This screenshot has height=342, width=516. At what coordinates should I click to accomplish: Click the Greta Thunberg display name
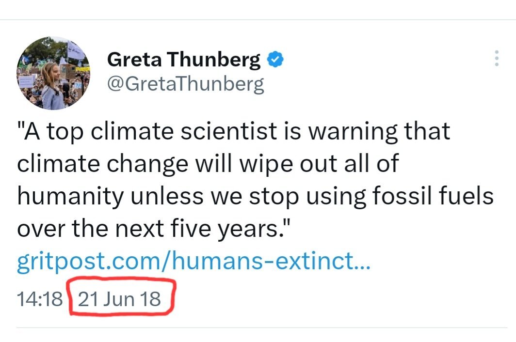(x=183, y=60)
